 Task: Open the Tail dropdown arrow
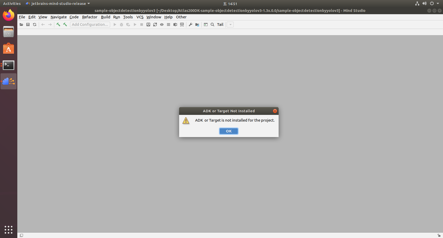click(x=230, y=25)
